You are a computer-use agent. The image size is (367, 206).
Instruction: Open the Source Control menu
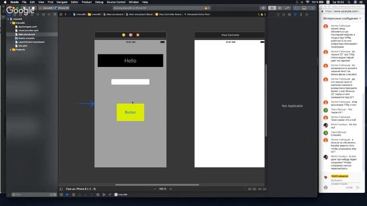tap(116, 2)
